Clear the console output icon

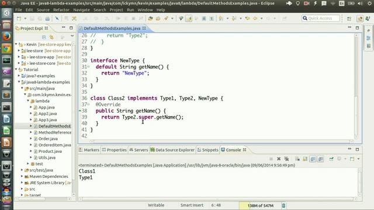[x=297, y=159]
